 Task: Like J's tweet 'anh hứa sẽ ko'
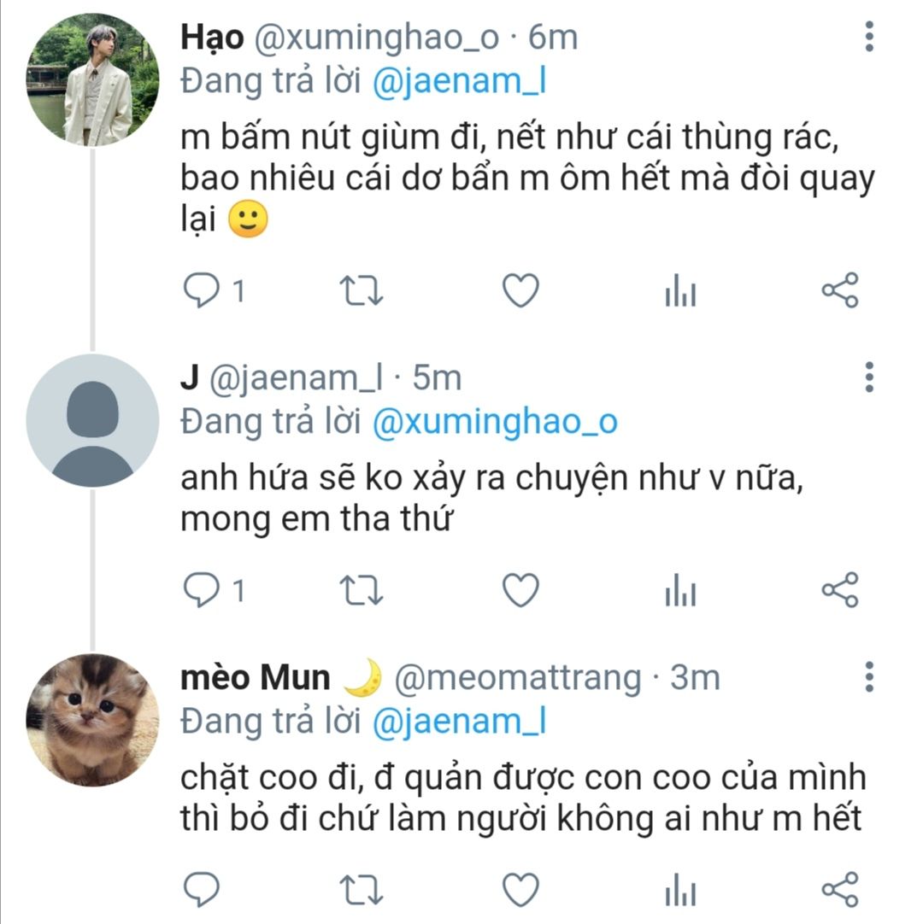click(x=520, y=590)
